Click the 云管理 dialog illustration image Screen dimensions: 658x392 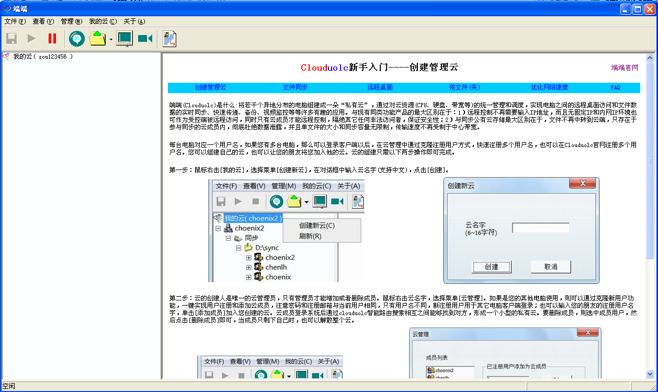pyautogui.click(x=505, y=353)
